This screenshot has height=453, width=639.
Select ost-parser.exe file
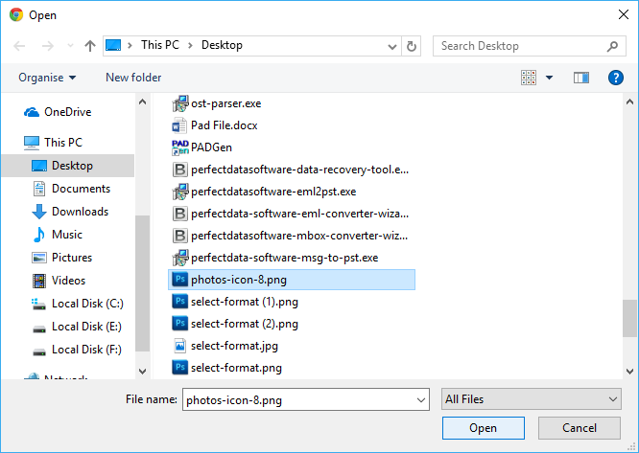[226, 103]
